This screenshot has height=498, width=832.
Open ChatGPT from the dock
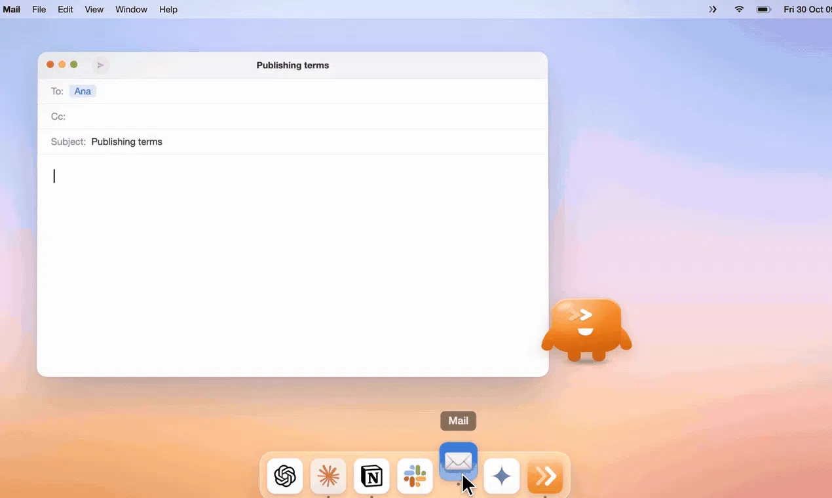(x=285, y=476)
